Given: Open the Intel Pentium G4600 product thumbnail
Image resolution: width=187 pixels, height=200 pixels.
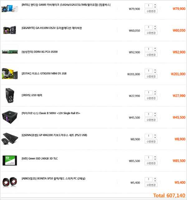Looking at the screenshot, I should coord(10,8).
